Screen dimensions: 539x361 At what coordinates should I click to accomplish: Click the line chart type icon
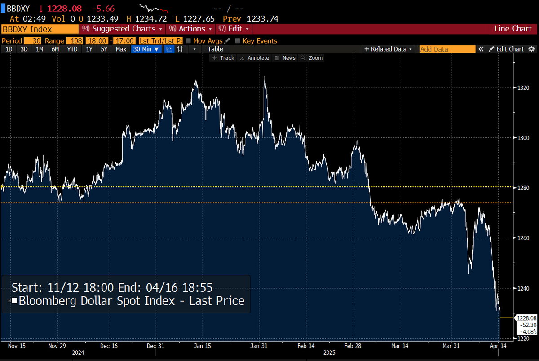click(x=170, y=49)
